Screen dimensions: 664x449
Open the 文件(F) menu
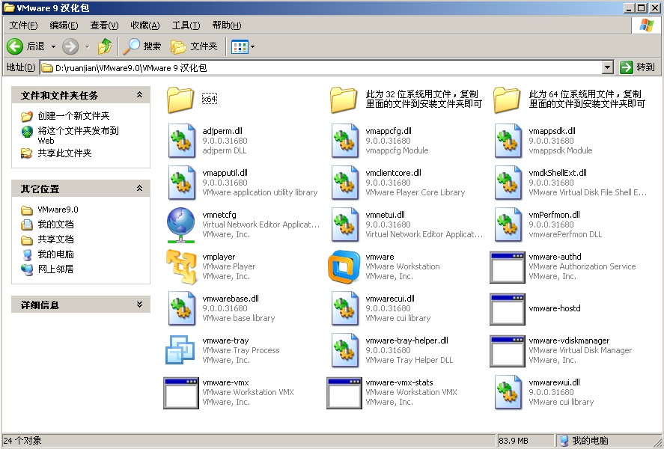(x=23, y=25)
